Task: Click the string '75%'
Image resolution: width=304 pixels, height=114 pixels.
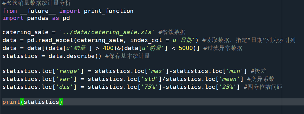Action: point(150,87)
